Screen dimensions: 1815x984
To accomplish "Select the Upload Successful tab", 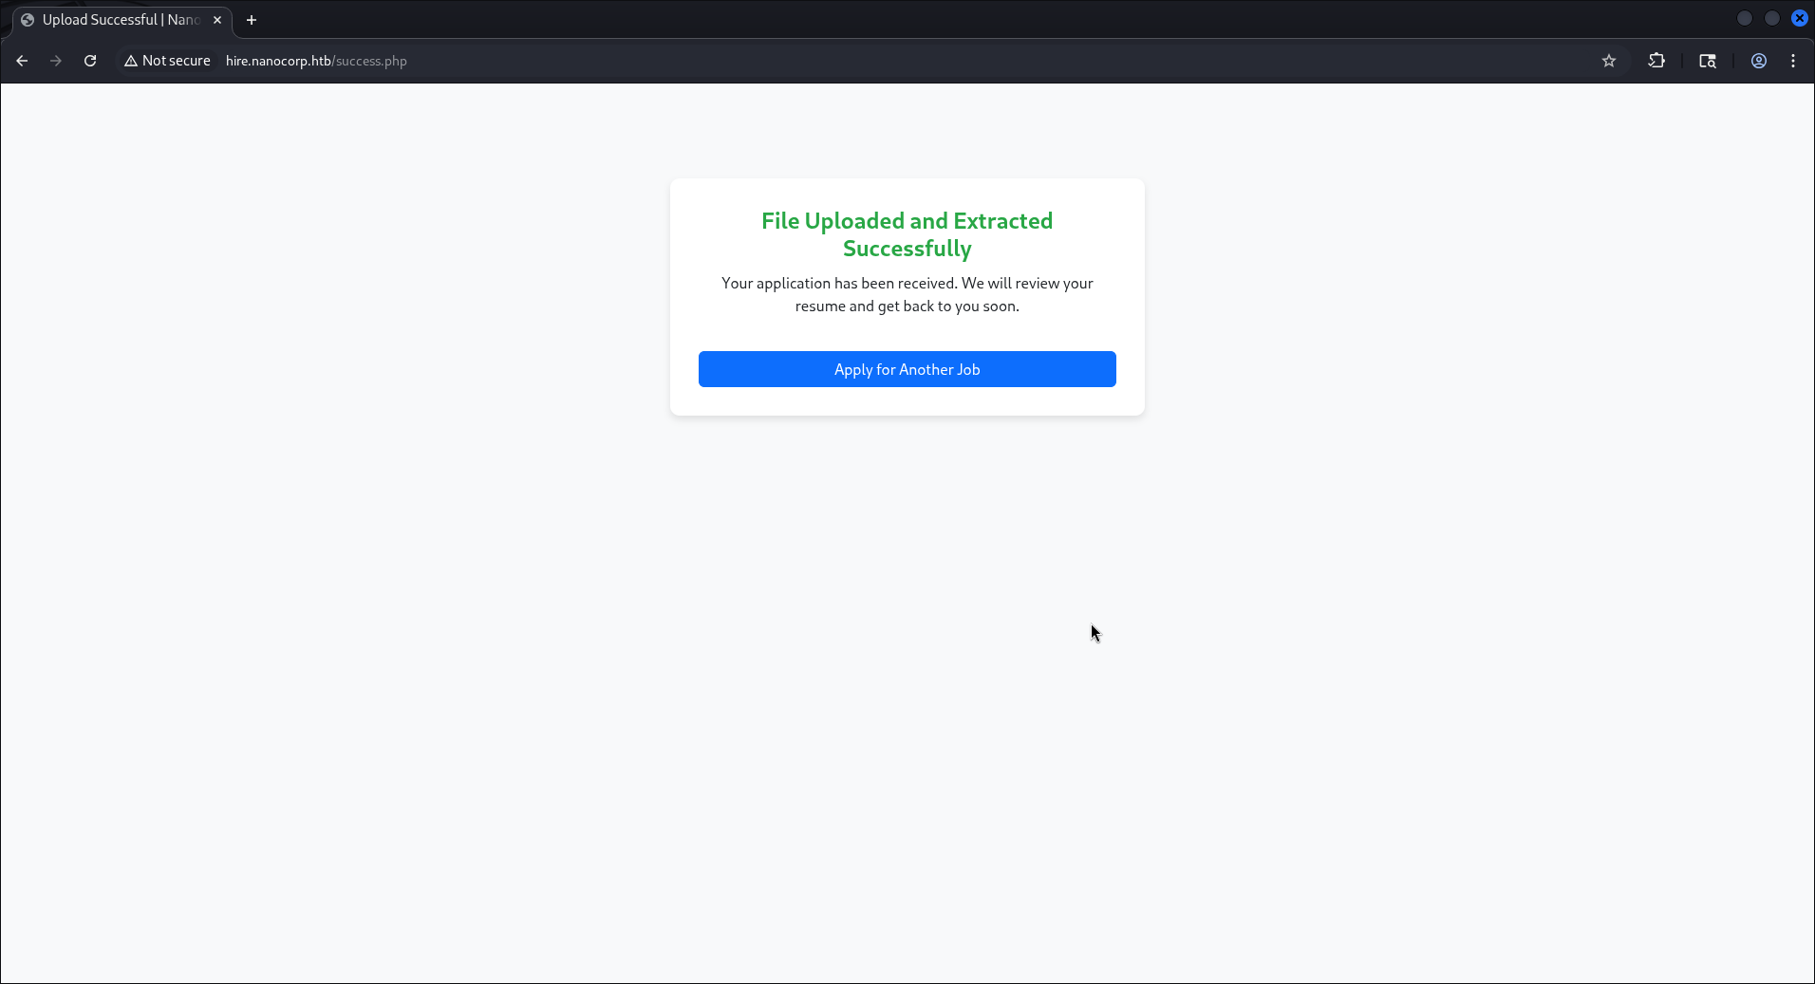I will click(x=114, y=20).
